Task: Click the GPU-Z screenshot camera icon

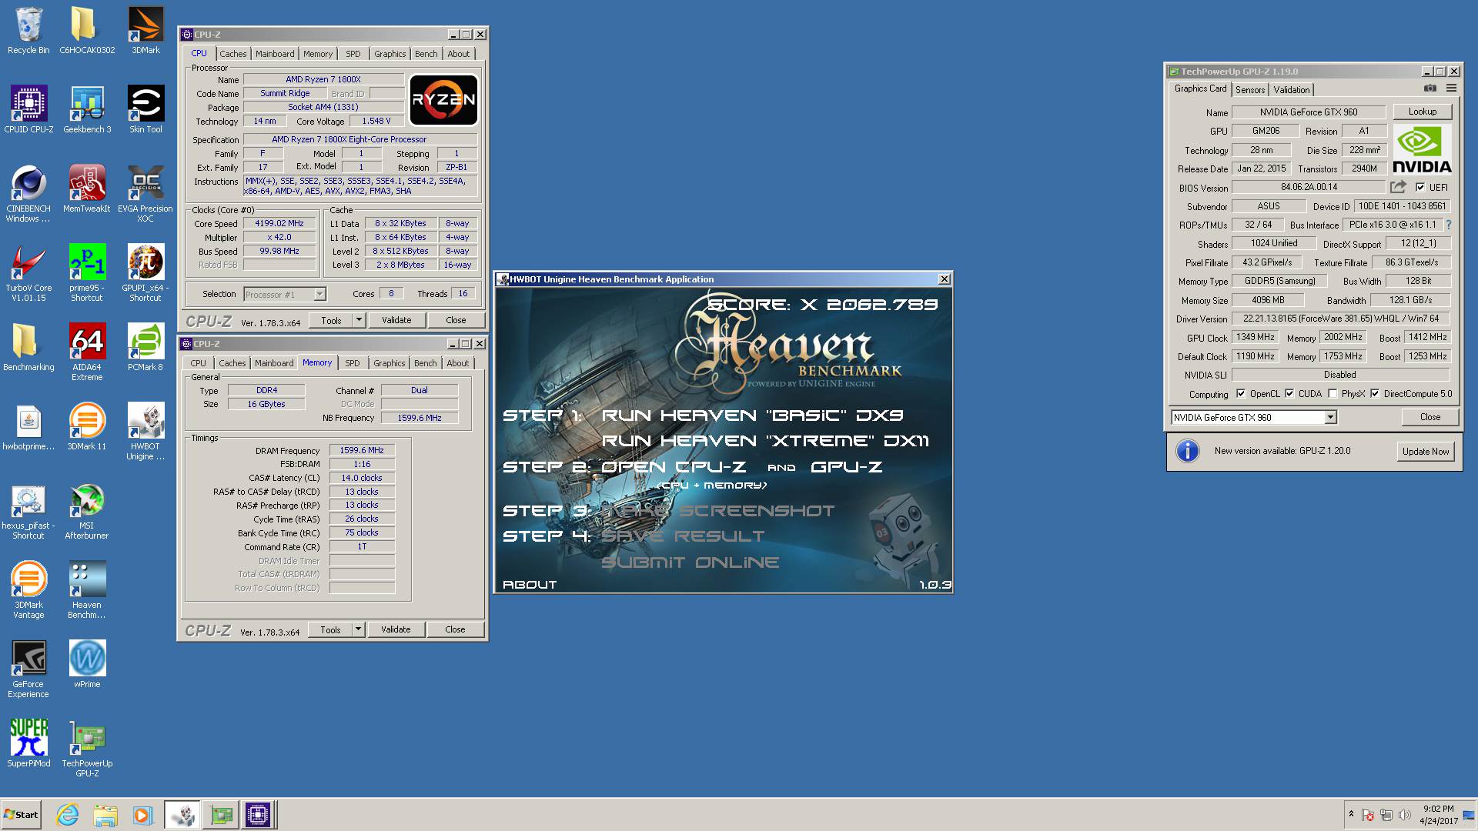Action: (x=1430, y=88)
